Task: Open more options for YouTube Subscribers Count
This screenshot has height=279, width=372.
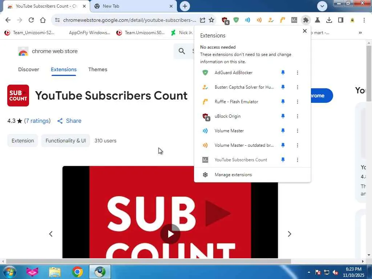Action: point(297,160)
